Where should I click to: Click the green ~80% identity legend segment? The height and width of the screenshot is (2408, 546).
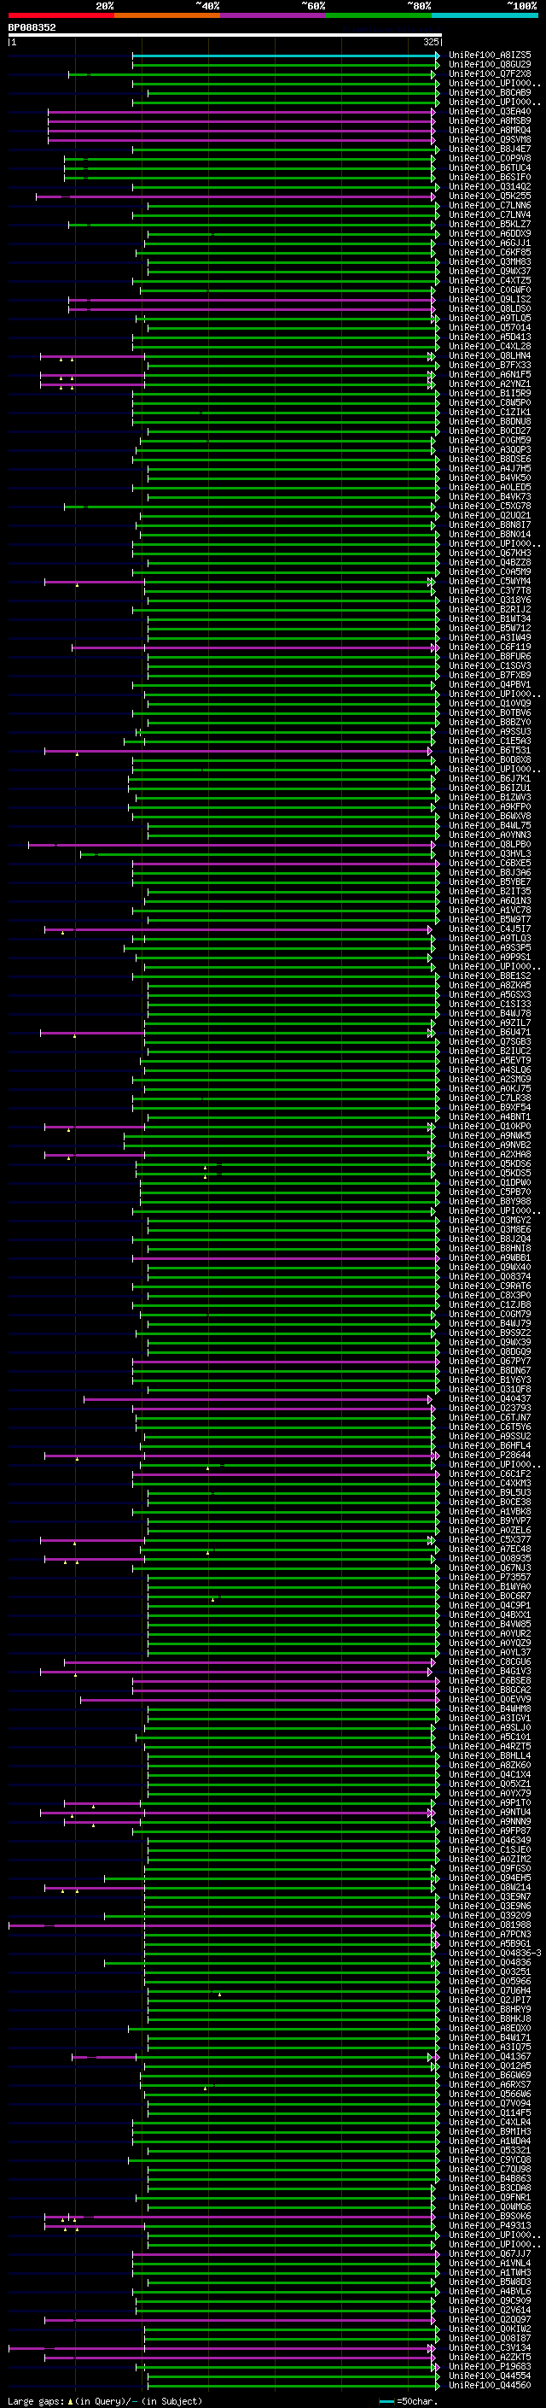[379, 15]
